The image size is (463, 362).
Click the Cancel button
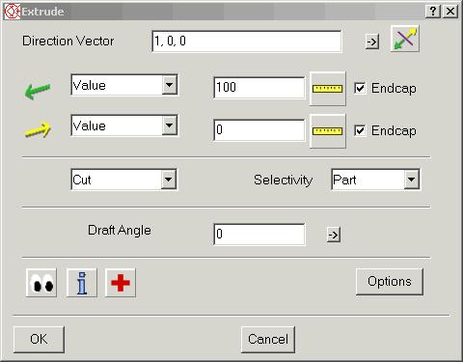pos(268,339)
